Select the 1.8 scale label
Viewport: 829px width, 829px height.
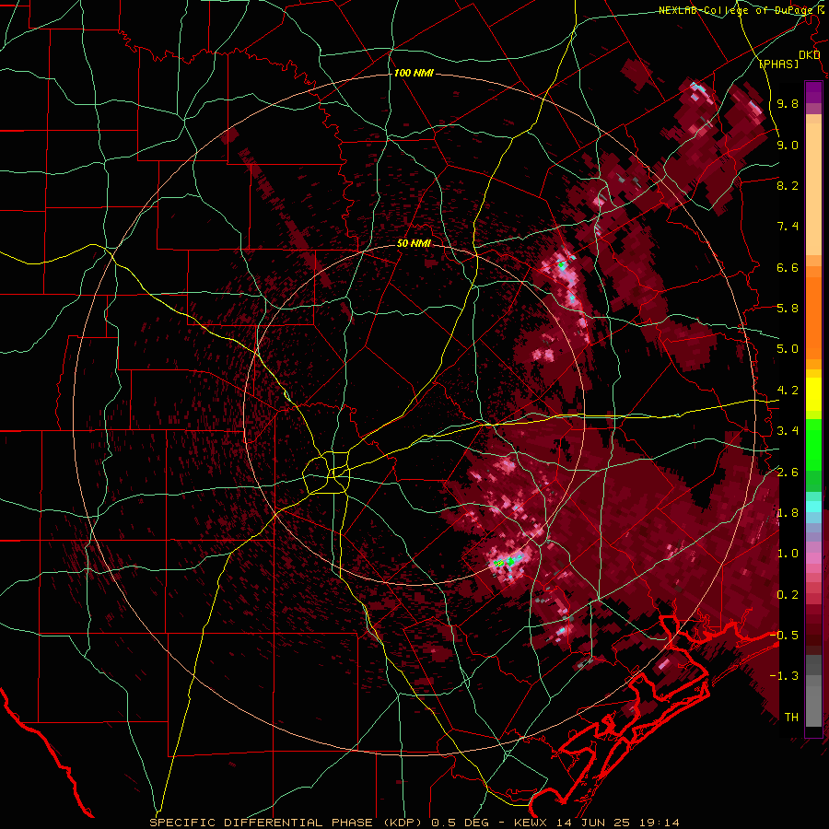[x=788, y=513]
